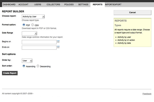Screen dimensions: 154x102
Task: Open calendar picker for Ends on
Action: (x=58, y=47)
